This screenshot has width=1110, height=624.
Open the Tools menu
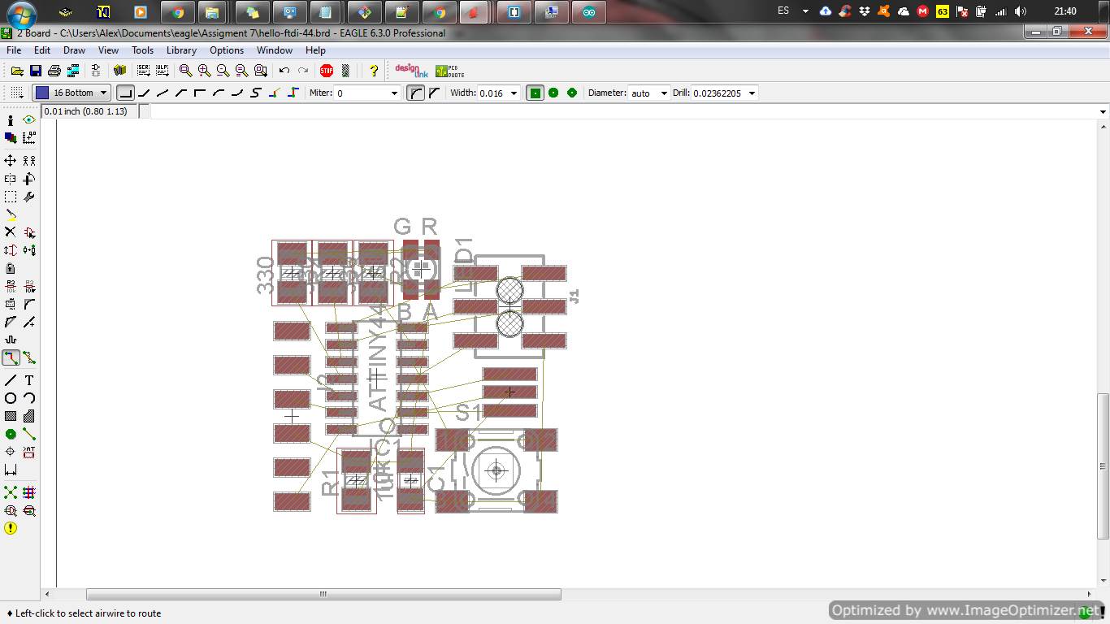click(142, 50)
